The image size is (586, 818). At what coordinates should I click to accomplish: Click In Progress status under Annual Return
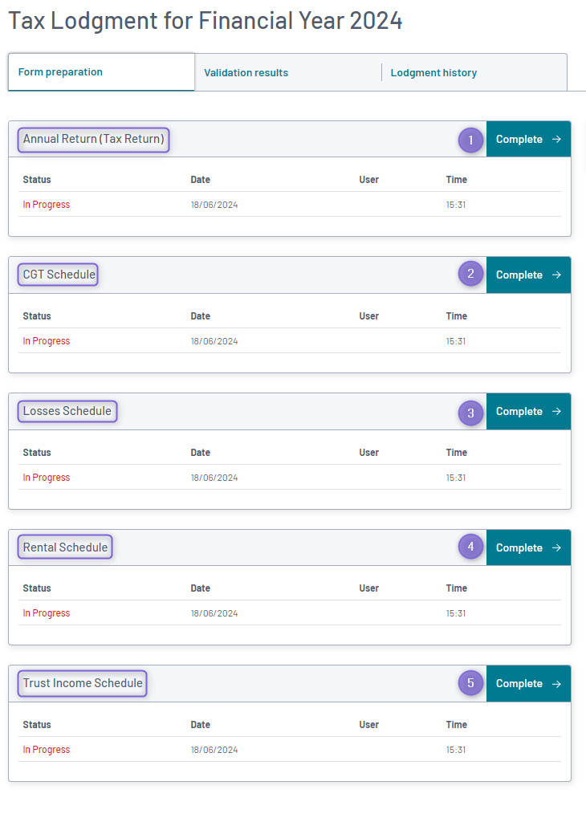pyautogui.click(x=47, y=205)
